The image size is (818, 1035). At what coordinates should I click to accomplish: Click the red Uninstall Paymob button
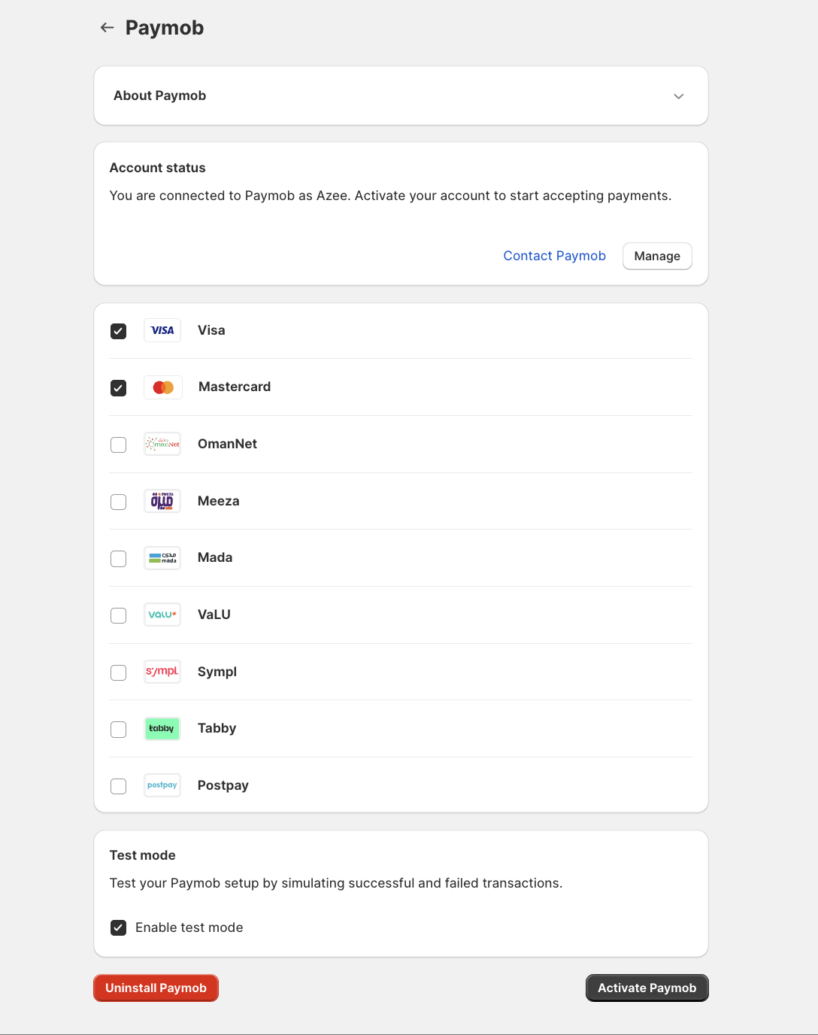[x=156, y=988]
